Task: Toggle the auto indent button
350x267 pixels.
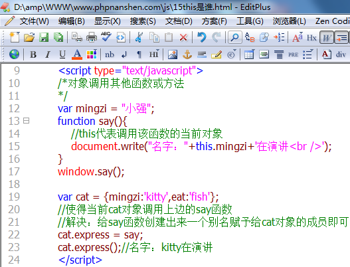Action: point(341,37)
